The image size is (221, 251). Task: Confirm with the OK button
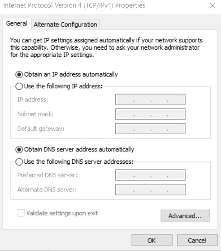tap(152, 240)
